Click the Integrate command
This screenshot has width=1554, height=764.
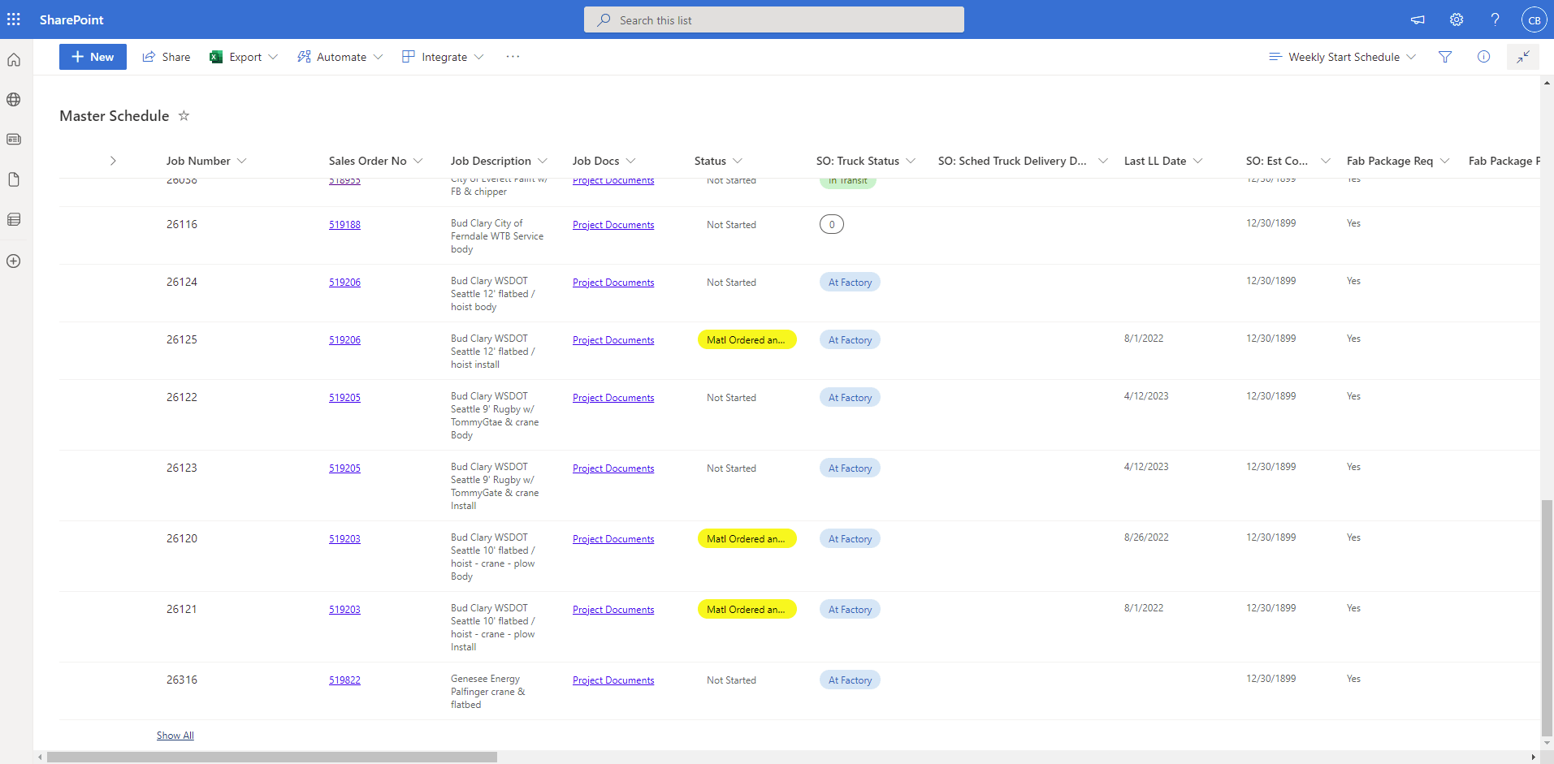[x=443, y=57]
